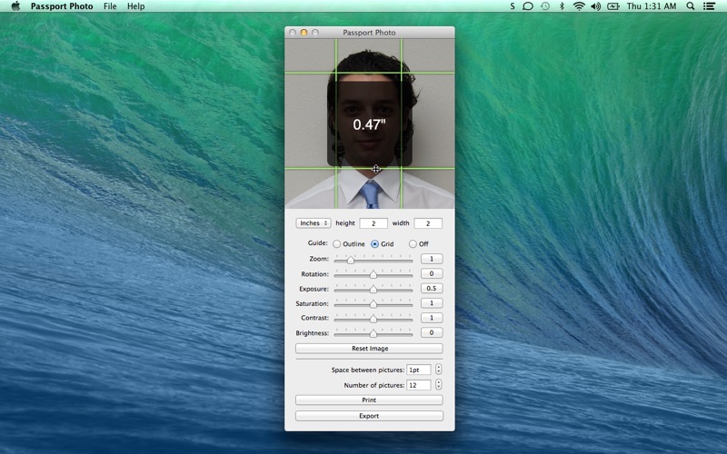The image size is (727, 454).
Task: Open the Help menu
Action: coord(135,6)
